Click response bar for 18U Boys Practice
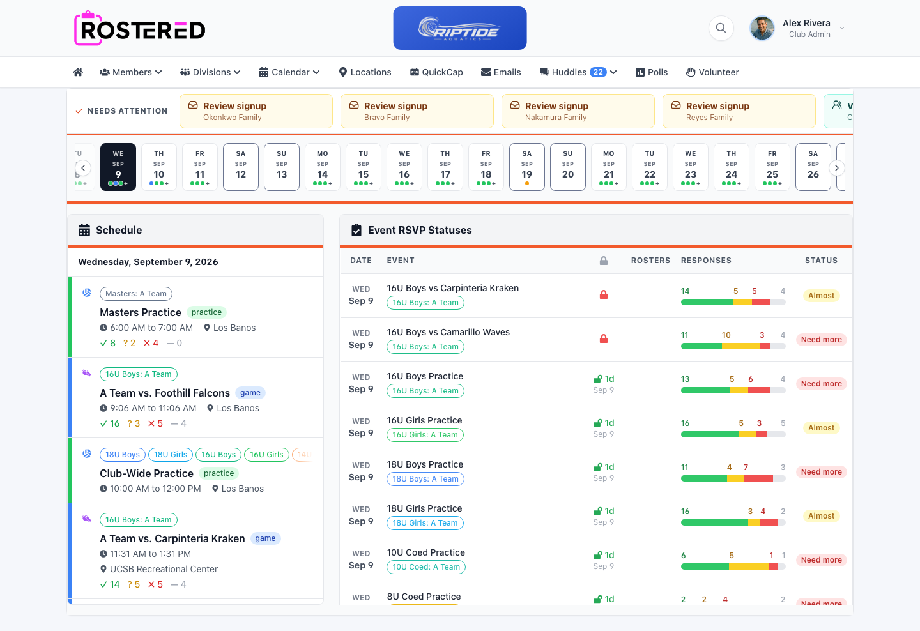The image size is (920, 631). click(x=733, y=478)
